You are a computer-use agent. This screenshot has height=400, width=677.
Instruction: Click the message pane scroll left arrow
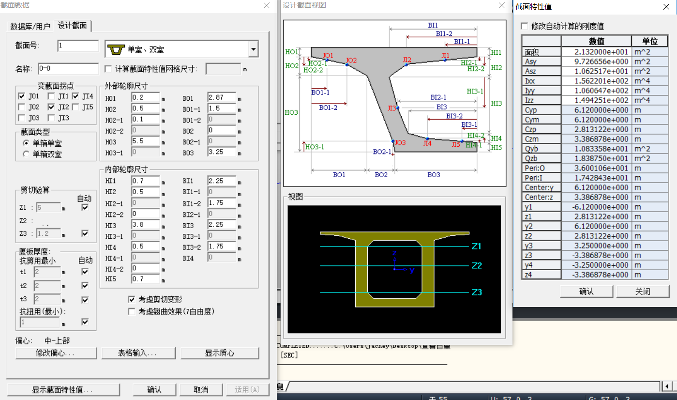click(x=667, y=386)
